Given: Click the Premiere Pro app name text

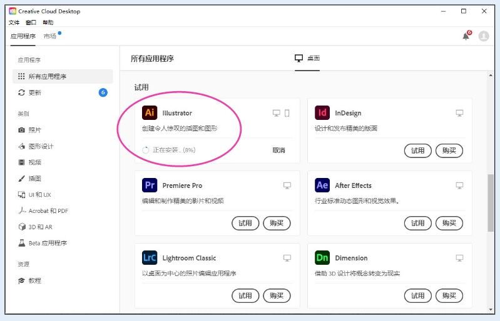Looking at the screenshot, I should [182, 185].
